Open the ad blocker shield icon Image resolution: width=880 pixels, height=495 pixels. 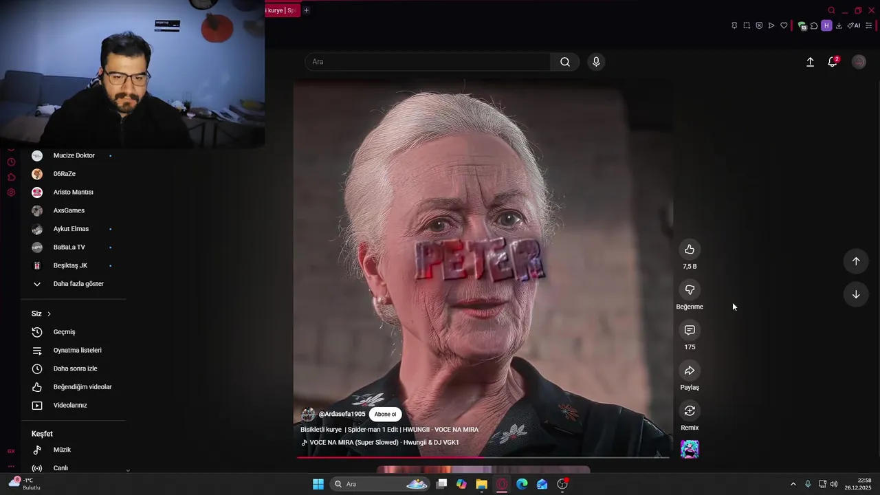(759, 25)
